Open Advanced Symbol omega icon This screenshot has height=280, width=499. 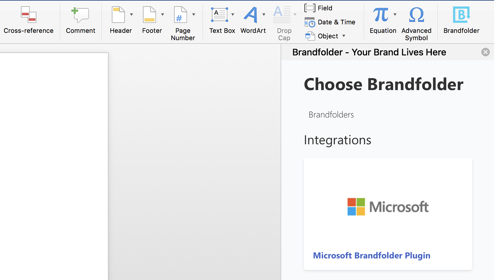click(416, 15)
